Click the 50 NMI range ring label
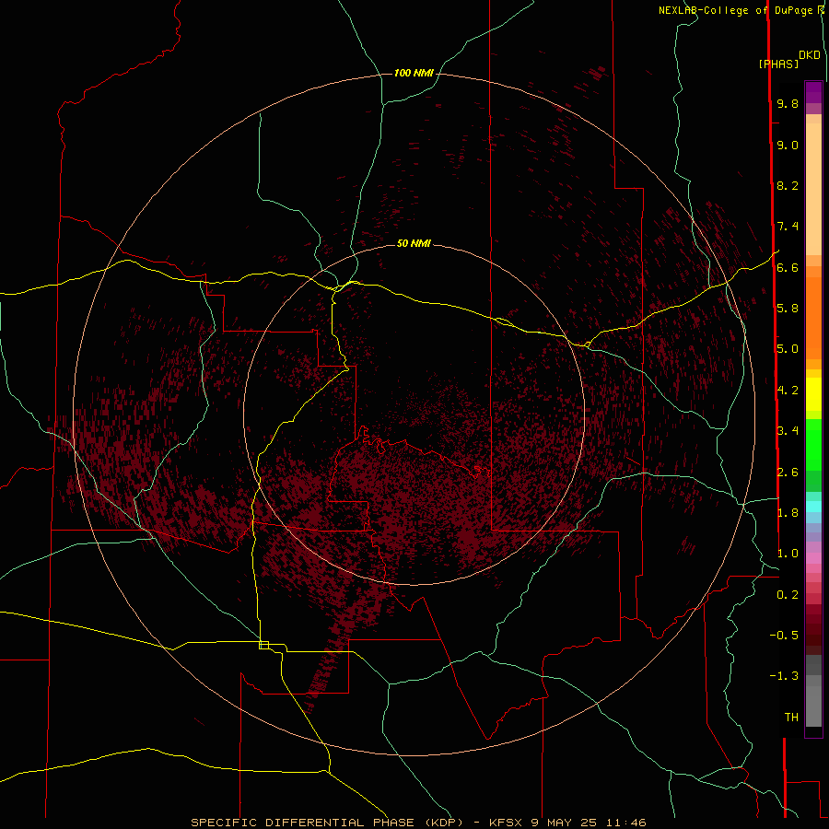 pyautogui.click(x=414, y=243)
